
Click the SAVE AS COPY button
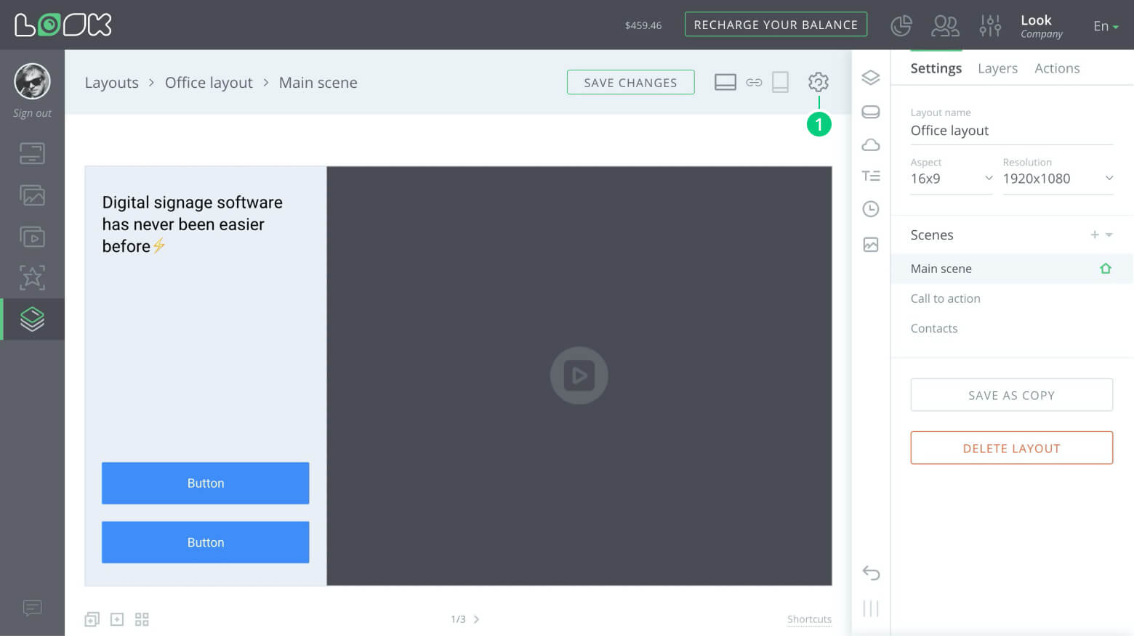pyautogui.click(x=1011, y=395)
